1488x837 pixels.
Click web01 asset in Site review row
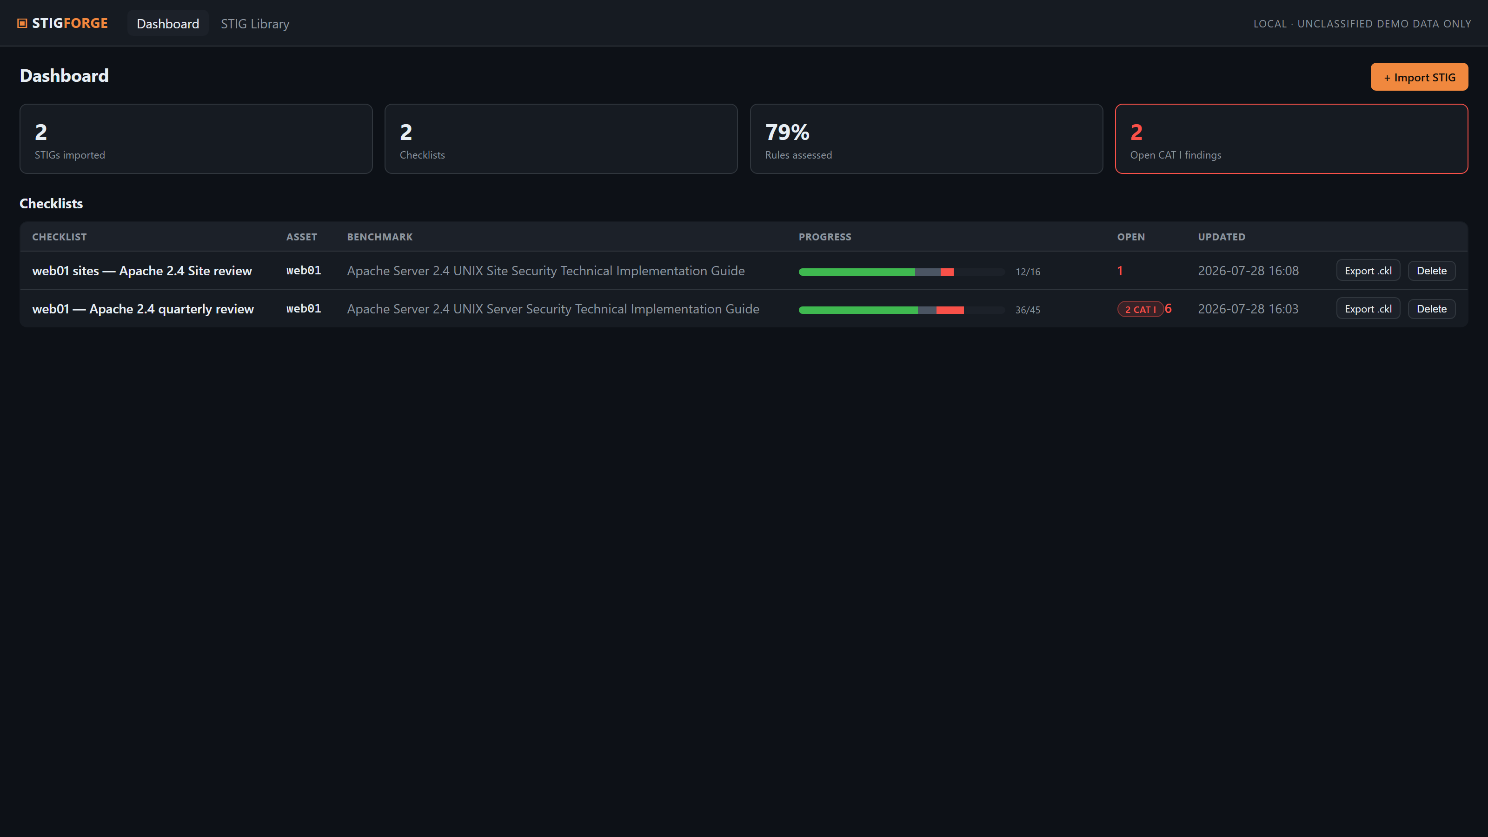303,270
